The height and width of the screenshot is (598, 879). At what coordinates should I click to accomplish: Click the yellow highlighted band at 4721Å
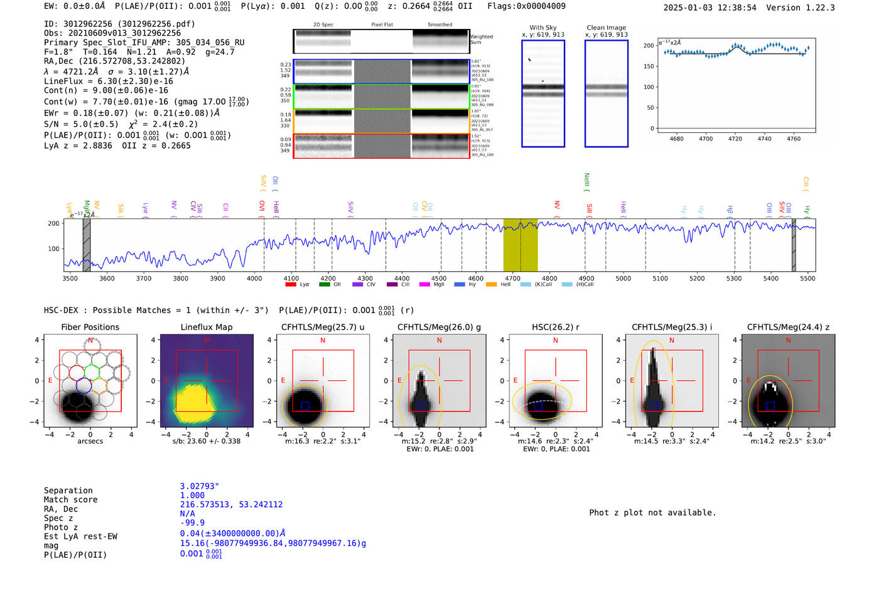pos(520,245)
